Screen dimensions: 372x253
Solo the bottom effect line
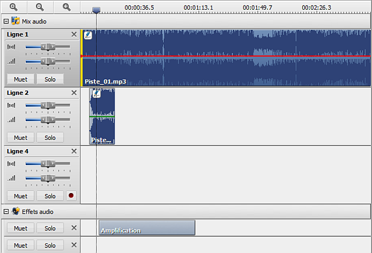click(x=50, y=246)
